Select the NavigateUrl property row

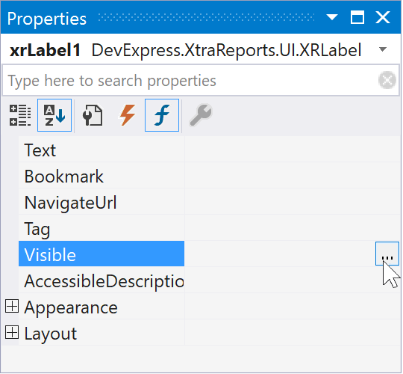[209, 202]
